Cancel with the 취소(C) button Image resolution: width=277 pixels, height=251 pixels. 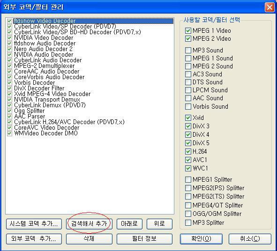pos(250,239)
